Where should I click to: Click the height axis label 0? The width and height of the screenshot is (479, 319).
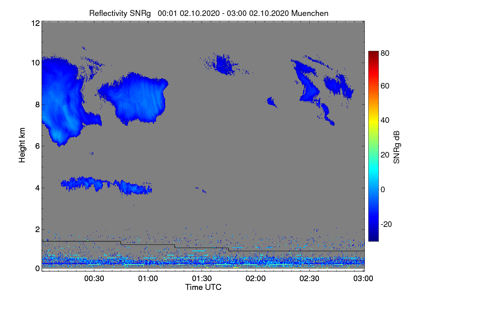[37, 268]
